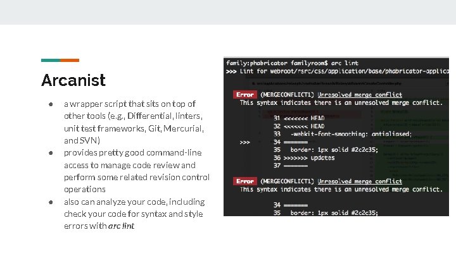This screenshot has width=456, height=256.
Task: Click the italic 'arc lint' text in the last bullet
Action: [x=121, y=226]
